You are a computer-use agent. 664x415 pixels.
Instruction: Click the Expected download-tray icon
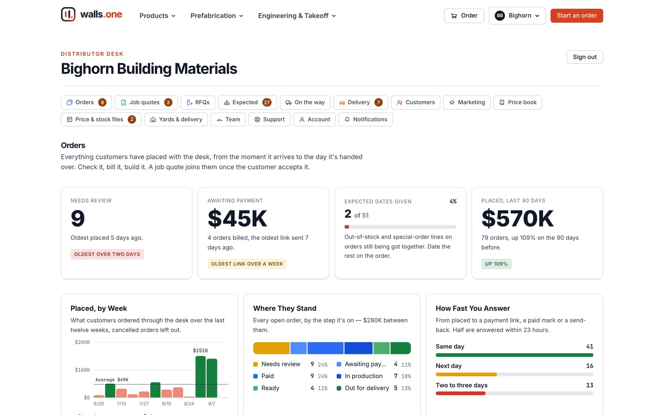227,103
